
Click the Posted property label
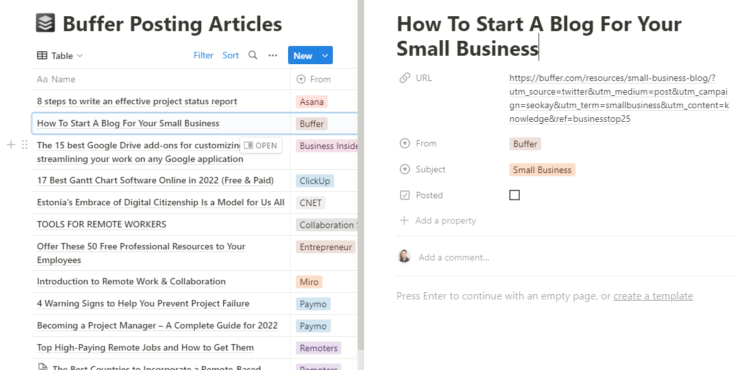coord(429,195)
